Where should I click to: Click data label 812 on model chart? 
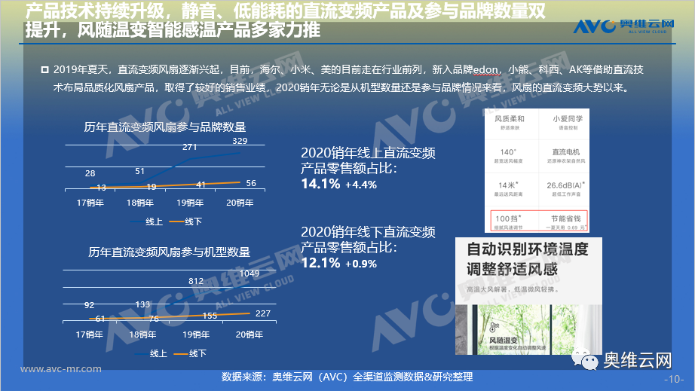pos(196,281)
